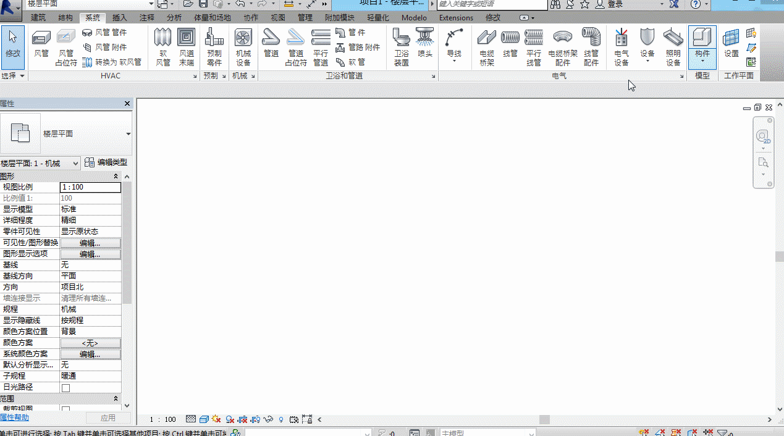This screenshot has height=436, width=784.
Task: Toggle reveal hidden elements lightbulb
Action: [x=281, y=420]
